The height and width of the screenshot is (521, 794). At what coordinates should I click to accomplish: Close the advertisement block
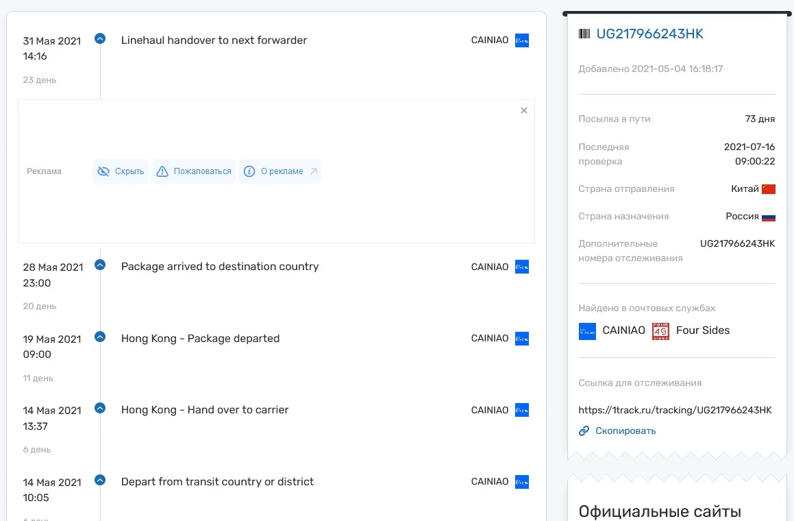(x=524, y=110)
